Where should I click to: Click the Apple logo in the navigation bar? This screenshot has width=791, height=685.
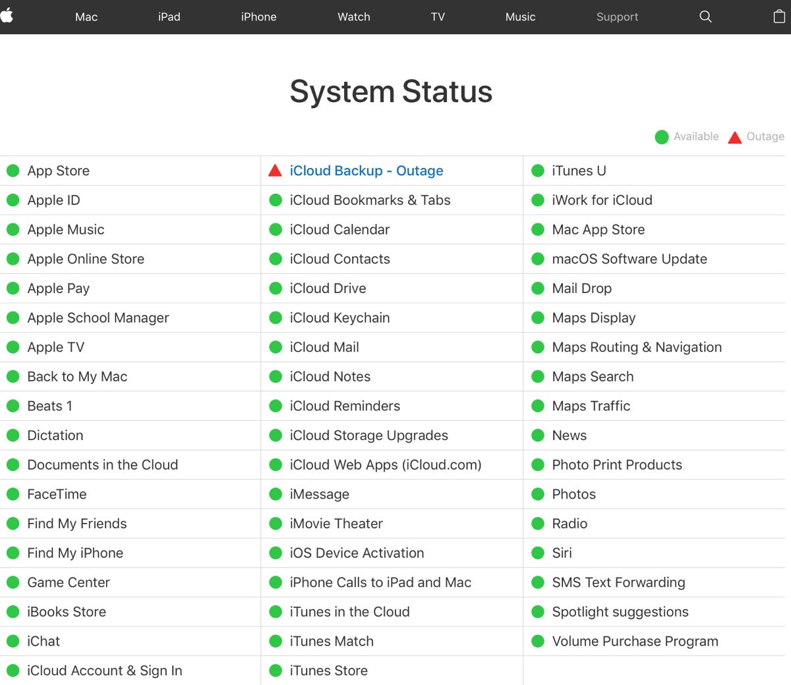pyautogui.click(x=7, y=16)
